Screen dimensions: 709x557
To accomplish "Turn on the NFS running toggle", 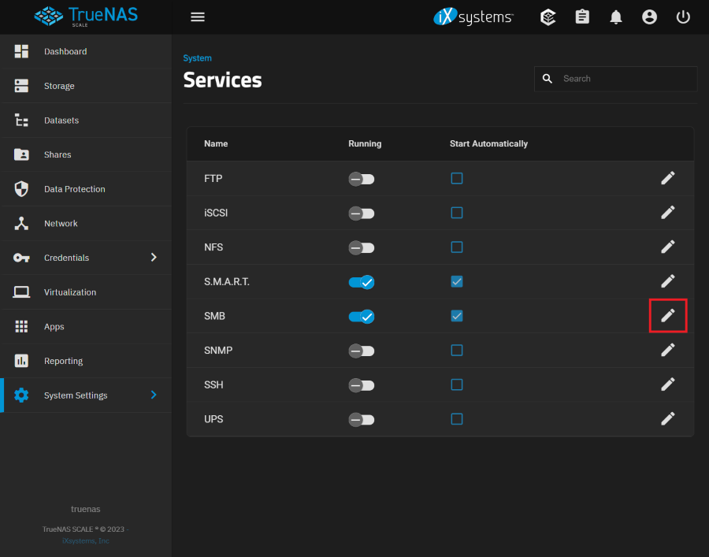I will pyautogui.click(x=362, y=247).
